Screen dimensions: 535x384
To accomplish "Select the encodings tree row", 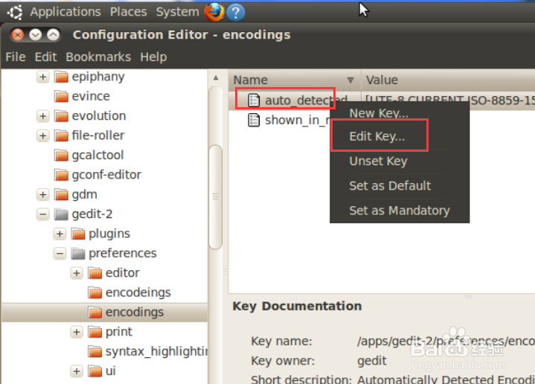I will pyautogui.click(x=104, y=313).
